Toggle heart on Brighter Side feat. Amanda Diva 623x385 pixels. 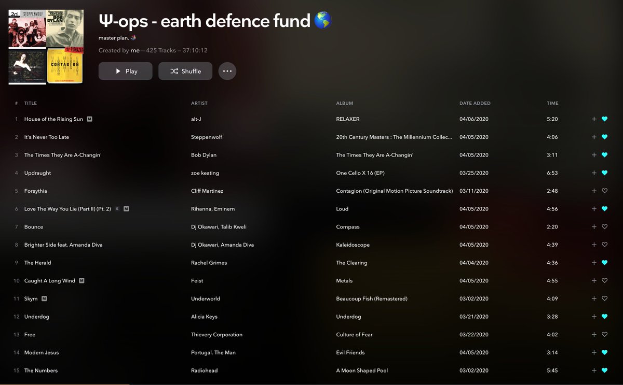pyautogui.click(x=604, y=245)
